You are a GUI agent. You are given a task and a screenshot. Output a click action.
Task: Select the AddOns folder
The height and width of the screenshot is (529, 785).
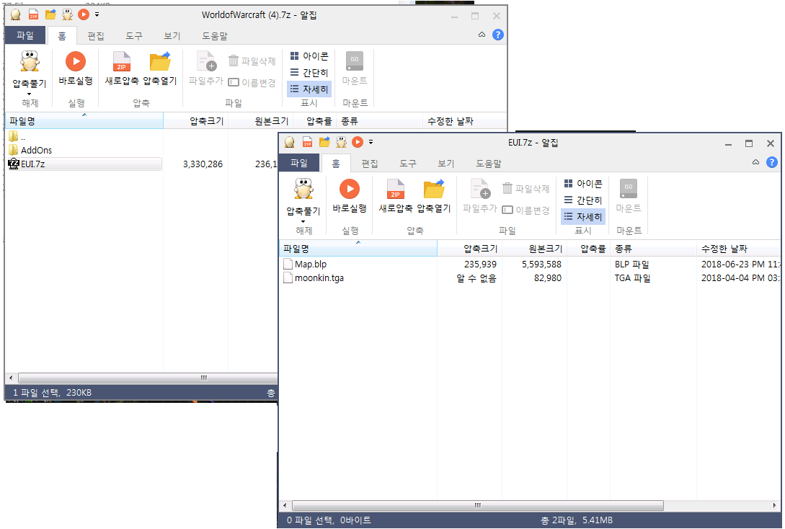tap(36, 150)
